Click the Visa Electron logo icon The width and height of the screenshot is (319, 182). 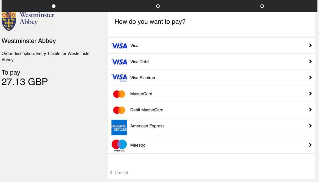119,78
